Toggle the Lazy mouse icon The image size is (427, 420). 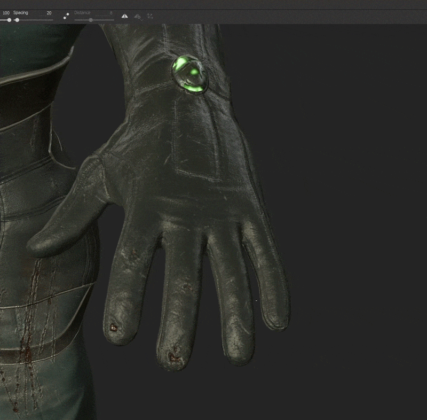point(66,16)
